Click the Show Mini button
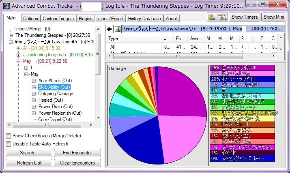The image size is (290, 173). coord(274,17)
